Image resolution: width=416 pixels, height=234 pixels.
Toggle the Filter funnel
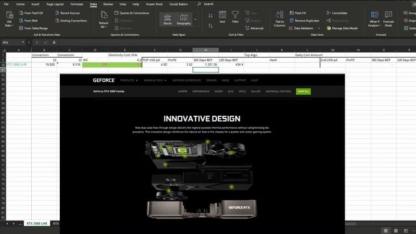(x=235, y=18)
